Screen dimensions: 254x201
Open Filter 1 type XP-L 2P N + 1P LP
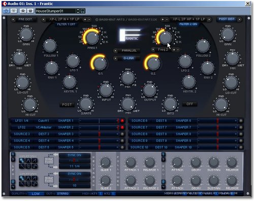pyautogui.click(x=64, y=19)
